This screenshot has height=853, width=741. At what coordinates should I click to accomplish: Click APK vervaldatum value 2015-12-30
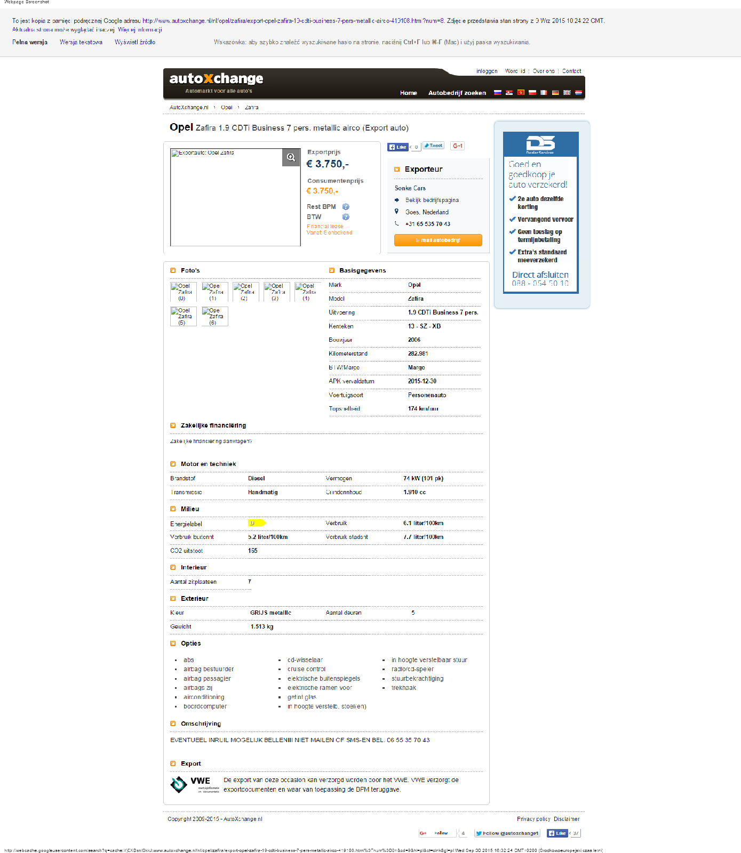[422, 382]
